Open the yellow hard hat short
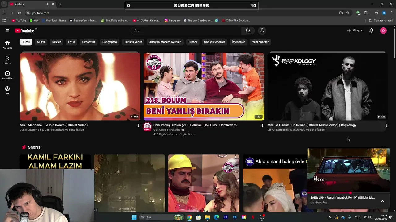 pos(204,183)
